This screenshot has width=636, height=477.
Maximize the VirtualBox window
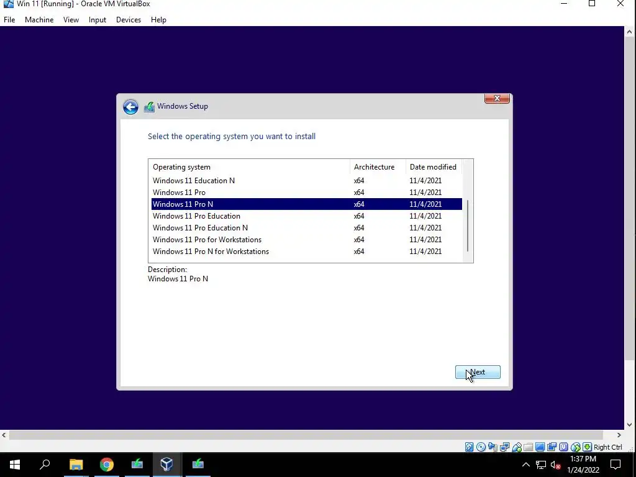click(x=592, y=4)
